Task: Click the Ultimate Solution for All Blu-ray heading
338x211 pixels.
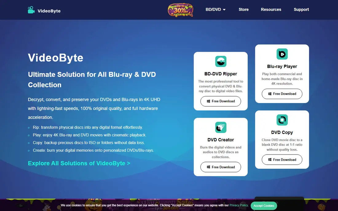Action: [x=92, y=79]
